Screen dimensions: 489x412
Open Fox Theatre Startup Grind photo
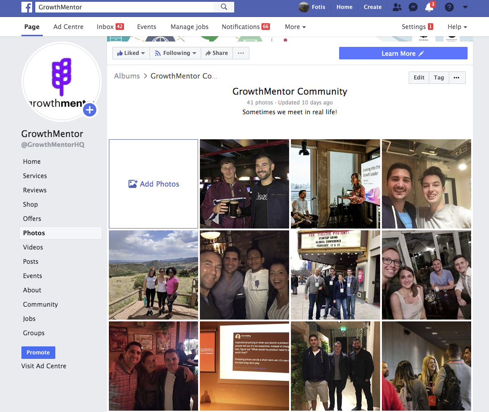[x=335, y=275]
